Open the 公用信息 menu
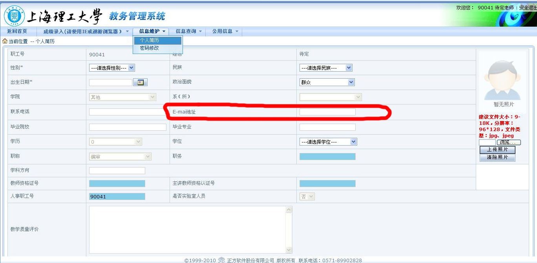Viewport: 537px width, 263px height. (x=225, y=31)
